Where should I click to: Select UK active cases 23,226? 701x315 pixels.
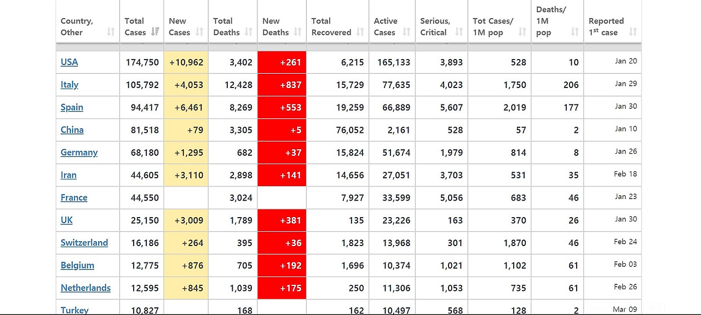(396, 220)
